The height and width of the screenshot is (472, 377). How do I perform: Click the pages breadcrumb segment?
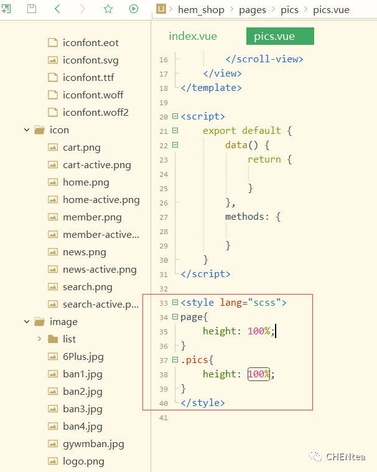(252, 9)
